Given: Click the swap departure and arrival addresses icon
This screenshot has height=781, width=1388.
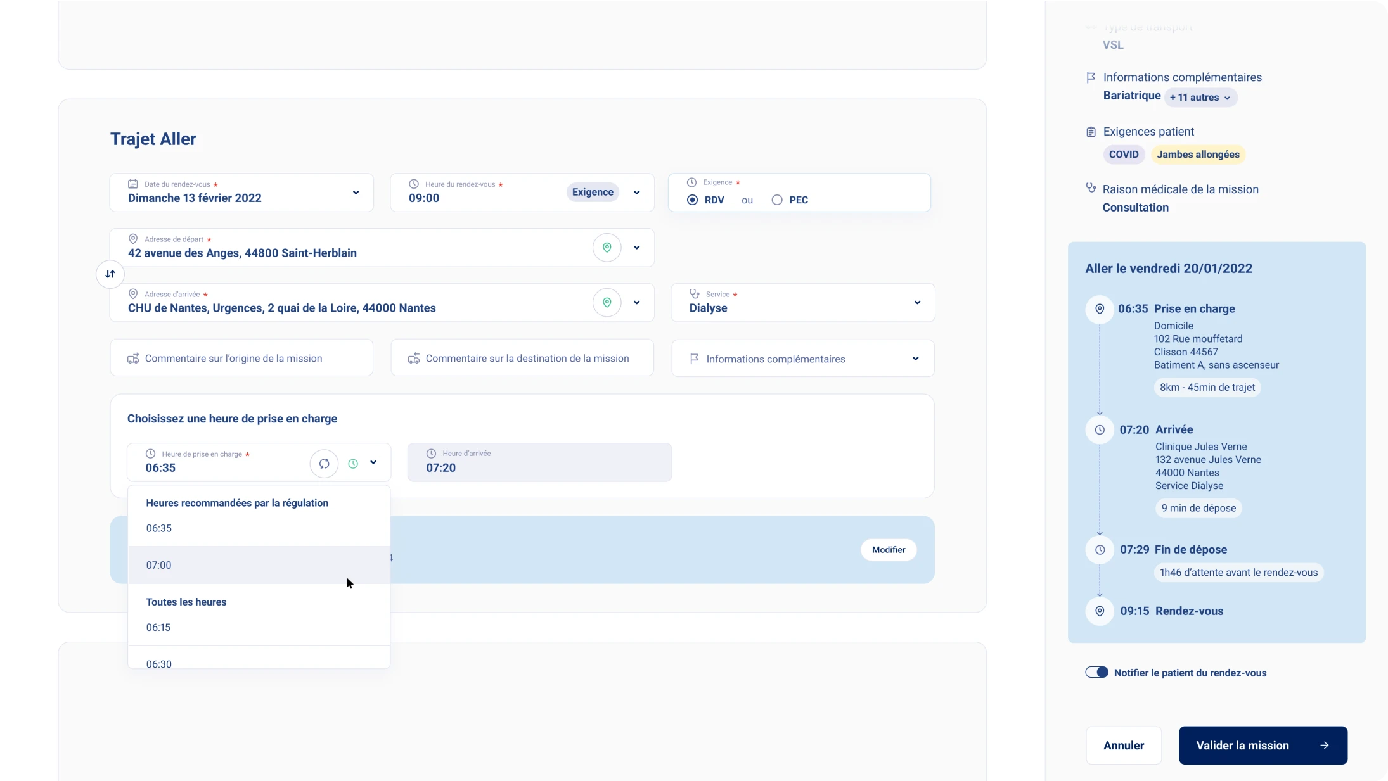Looking at the screenshot, I should point(110,274).
